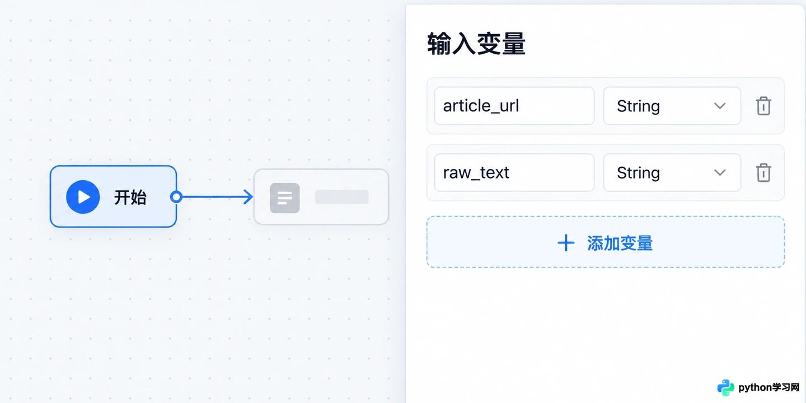The width and height of the screenshot is (806, 403).
Task: Click the blue connection line between nodes
Action: pos(213,197)
